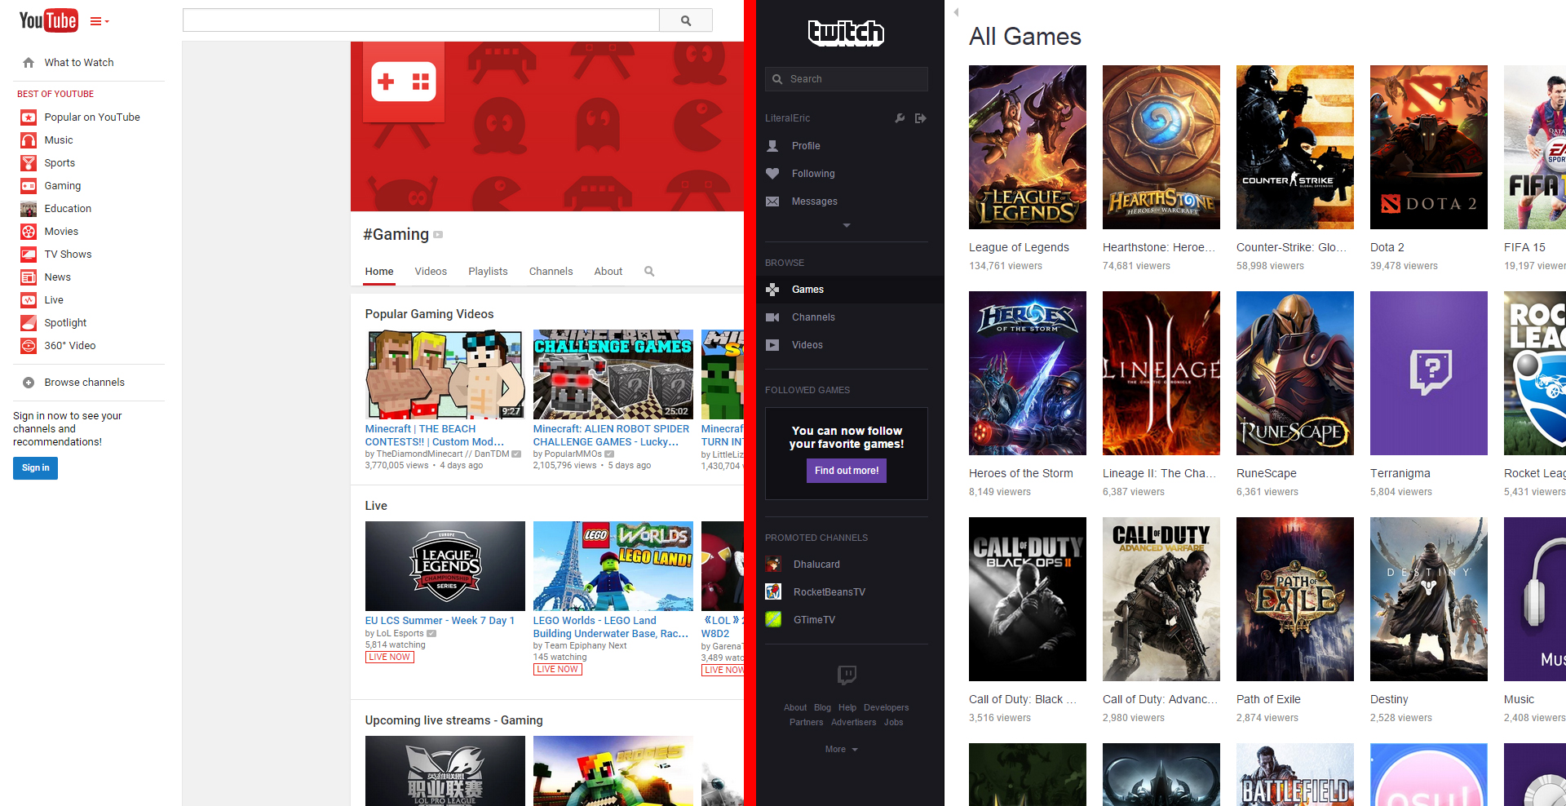Click the blue Sign in button
This screenshot has width=1566, height=806.
pos(35,468)
